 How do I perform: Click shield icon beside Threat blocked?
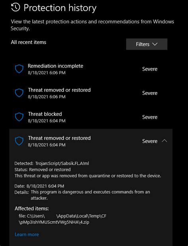coord(19,117)
